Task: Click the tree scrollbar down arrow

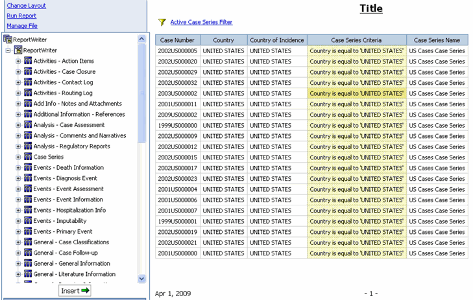Action: coord(141,279)
